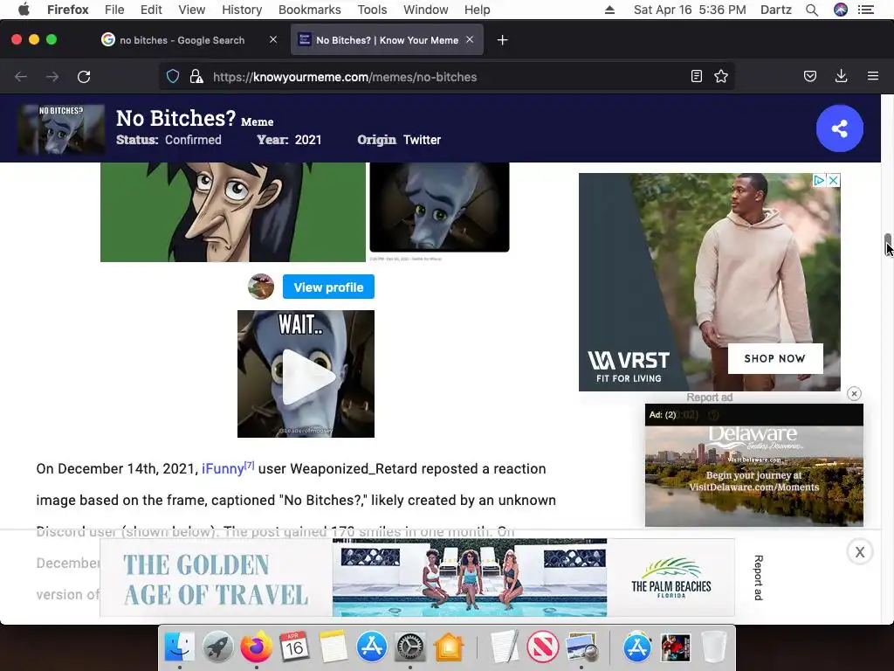
Task: Open Notes app in the Dock
Action: click(333, 647)
